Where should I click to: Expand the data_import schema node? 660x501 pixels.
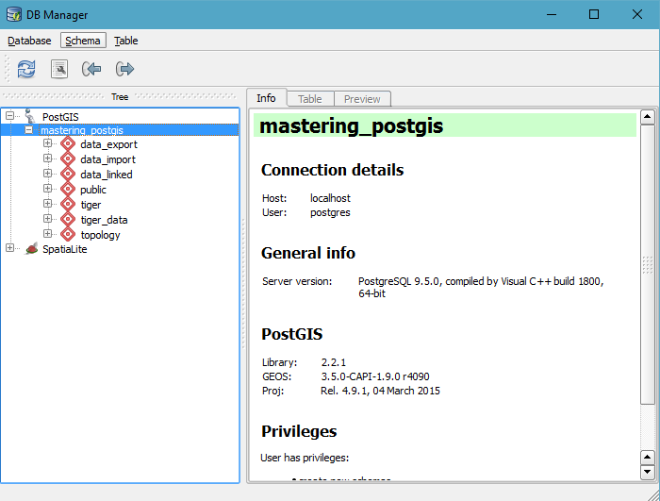(x=47, y=159)
